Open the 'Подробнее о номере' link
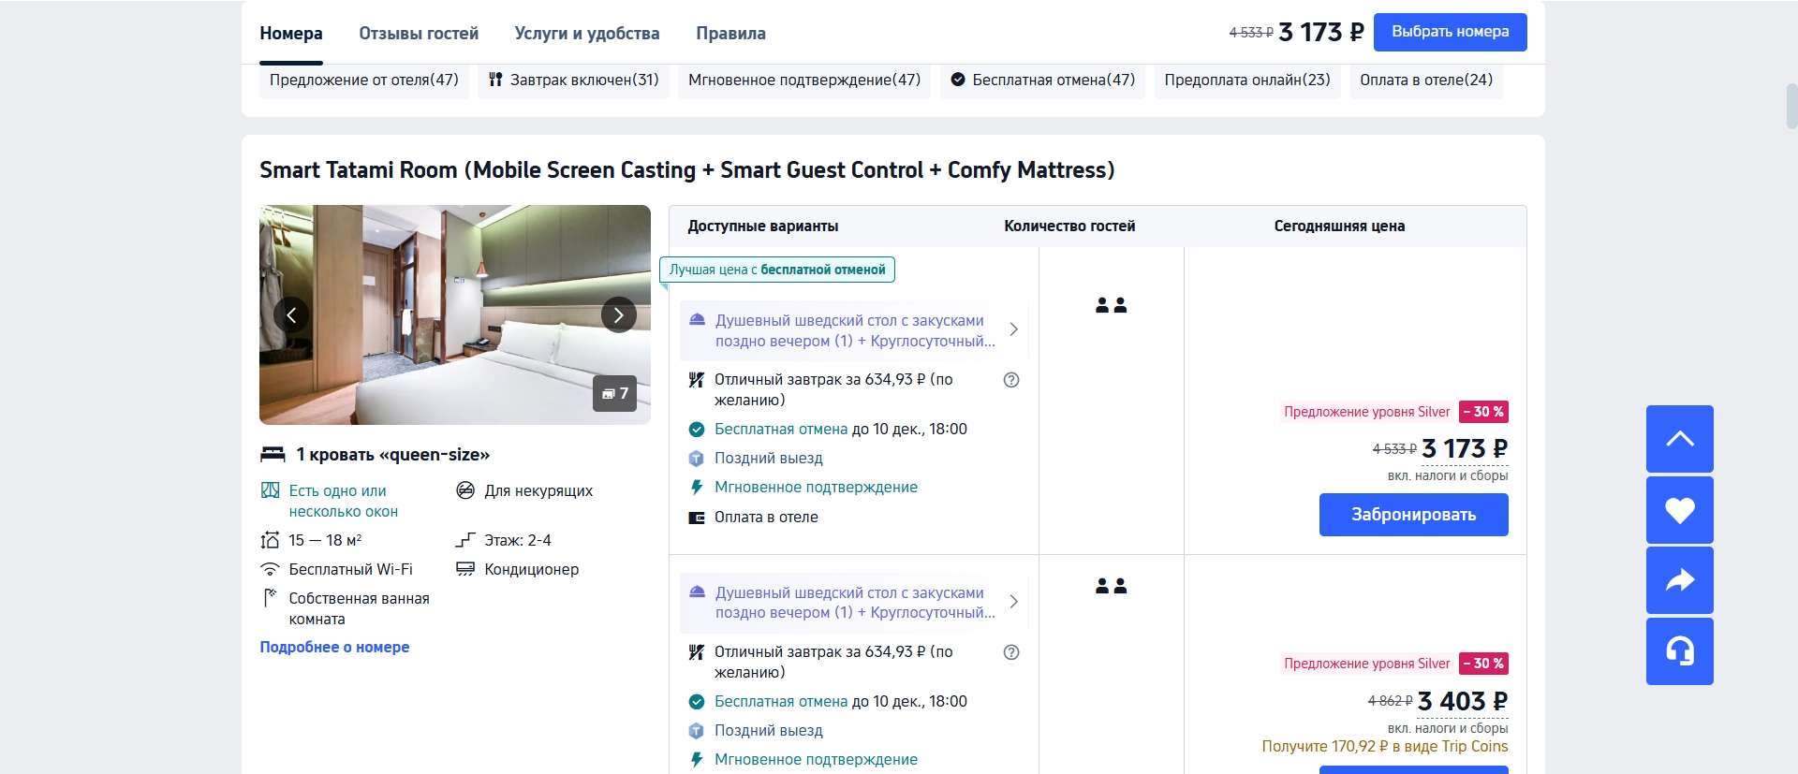The height and width of the screenshot is (774, 1798). point(334,647)
